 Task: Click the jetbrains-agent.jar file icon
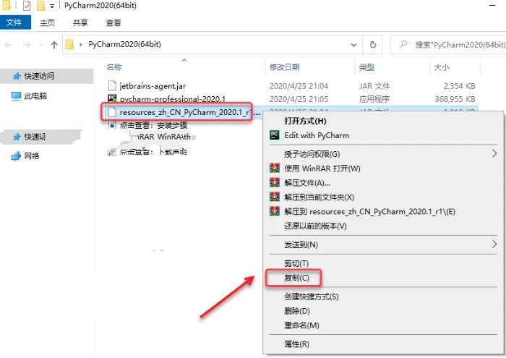[x=112, y=86]
